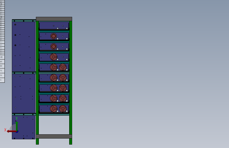Viewport: 229px width, 148px height.
Task: Click the table cell reading 03
Action: (2, 57)
